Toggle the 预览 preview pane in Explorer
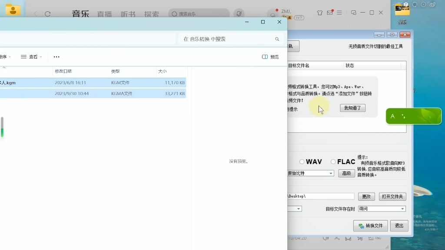Viewport: 445px width, 250px height. [270, 57]
